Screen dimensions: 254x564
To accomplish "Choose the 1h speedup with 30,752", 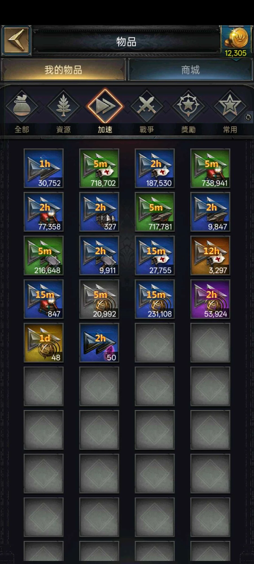I will click(x=44, y=168).
